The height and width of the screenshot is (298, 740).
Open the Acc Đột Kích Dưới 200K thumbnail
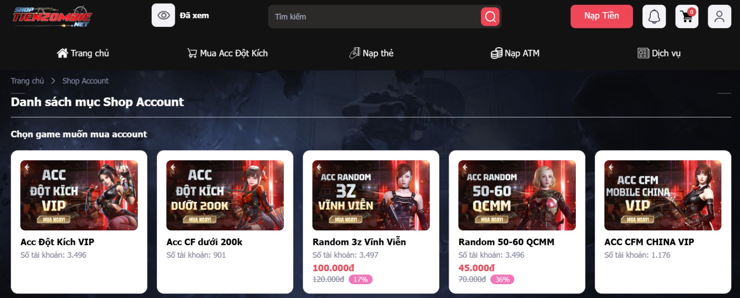(x=225, y=195)
